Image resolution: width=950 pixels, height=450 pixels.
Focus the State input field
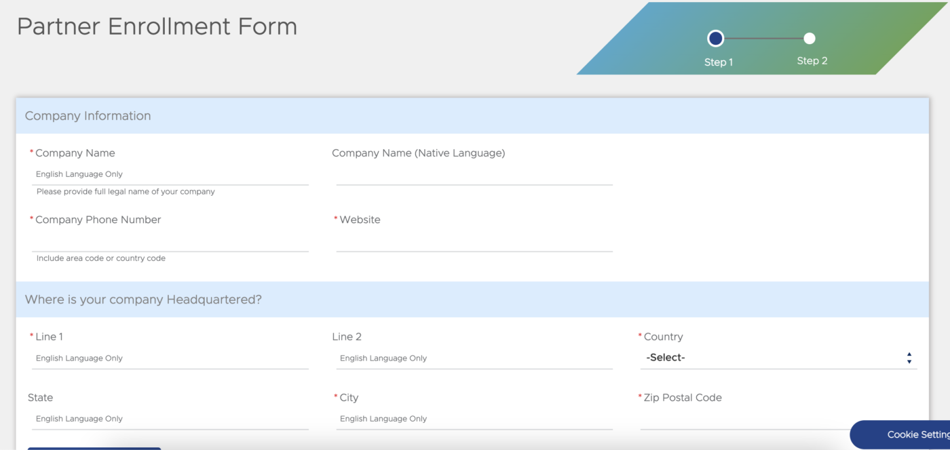coord(170,419)
